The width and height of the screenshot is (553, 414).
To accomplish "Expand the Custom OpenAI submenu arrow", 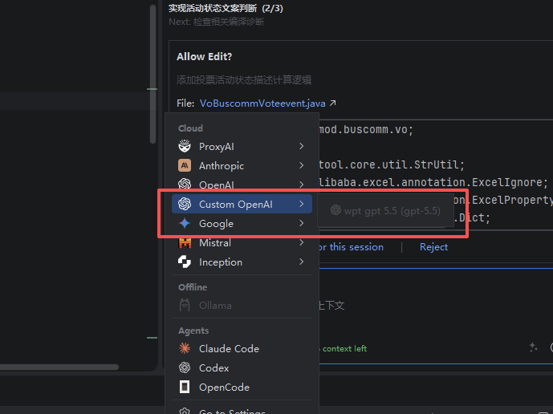I will click(x=301, y=204).
